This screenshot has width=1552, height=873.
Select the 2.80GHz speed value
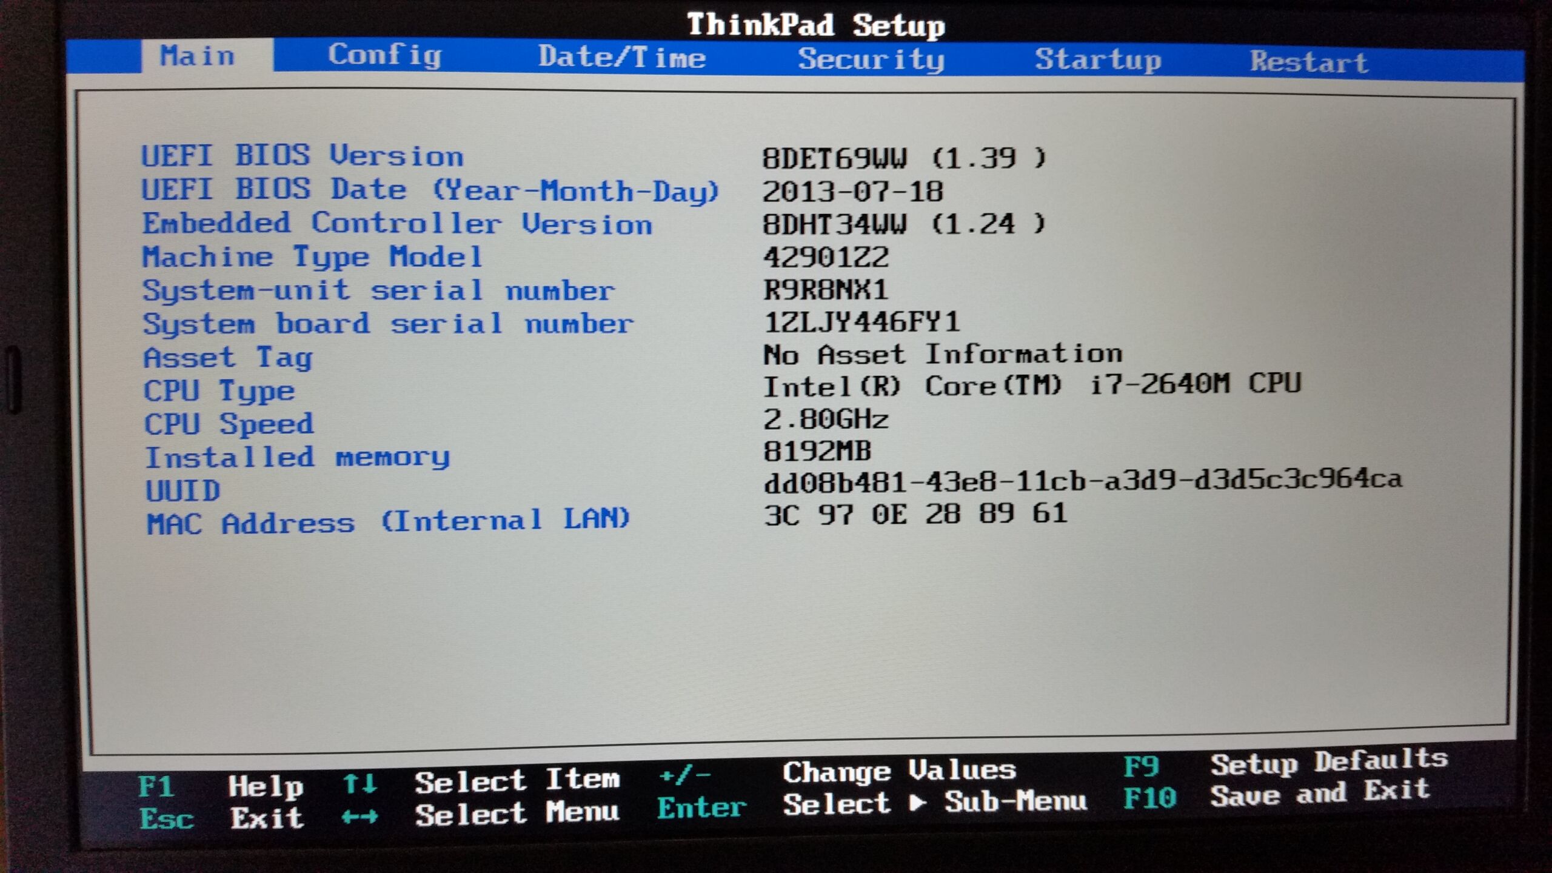tap(826, 420)
